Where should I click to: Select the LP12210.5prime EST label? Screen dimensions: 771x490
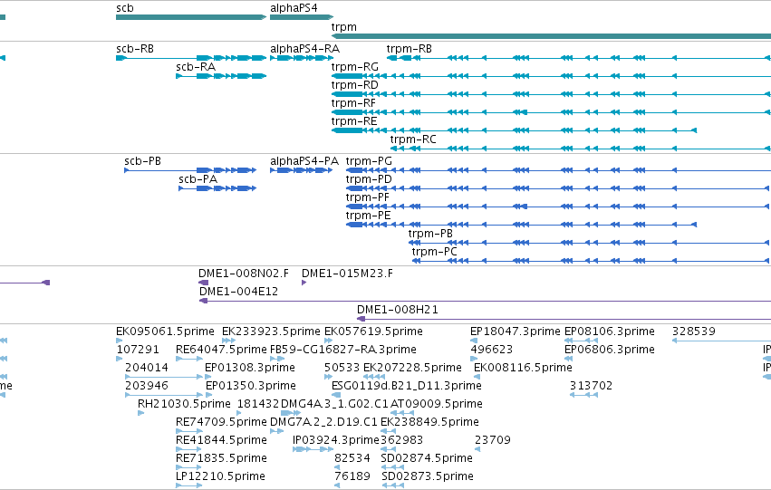[220, 477]
